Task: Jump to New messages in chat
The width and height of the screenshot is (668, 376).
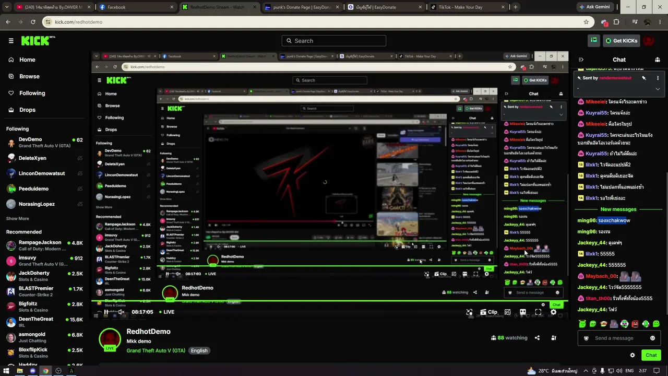Action: click(x=618, y=209)
